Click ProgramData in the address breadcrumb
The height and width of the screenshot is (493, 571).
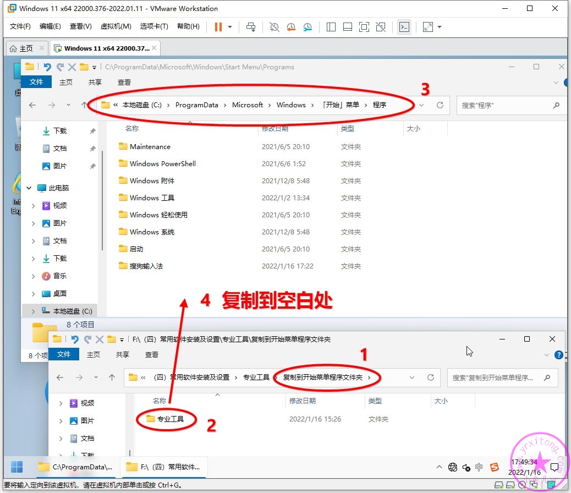196,105
